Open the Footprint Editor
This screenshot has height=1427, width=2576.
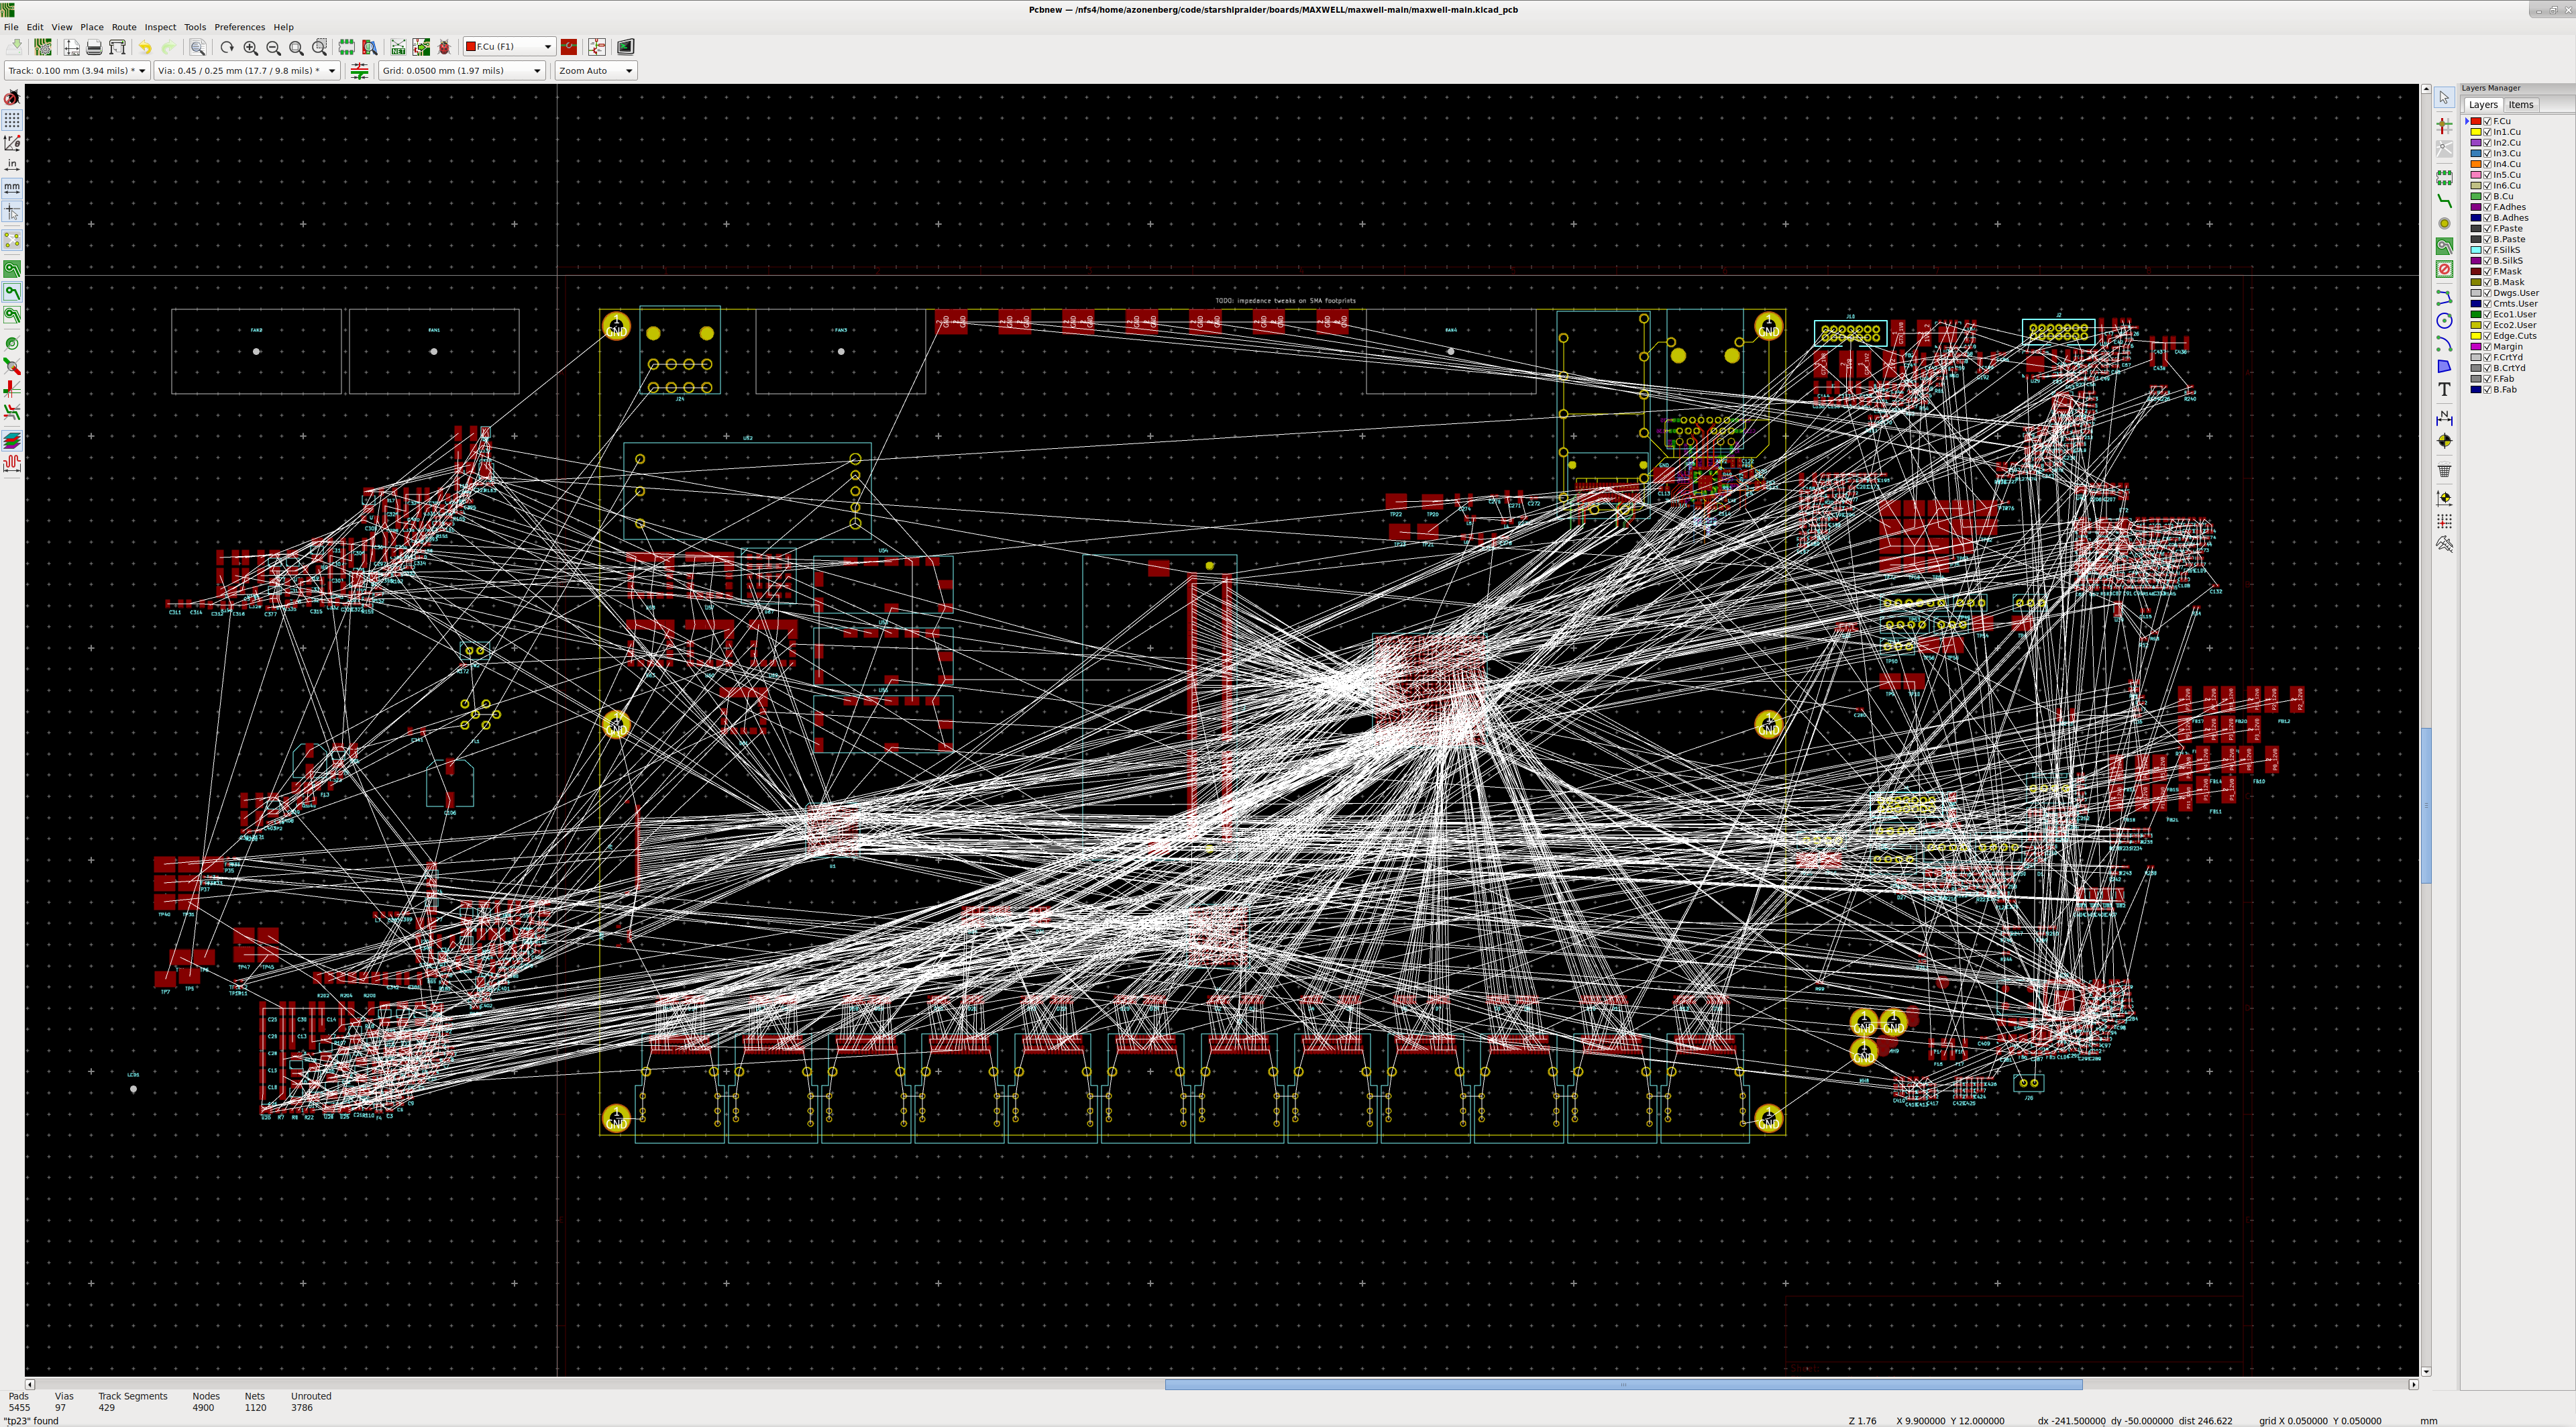coord(346,47)
